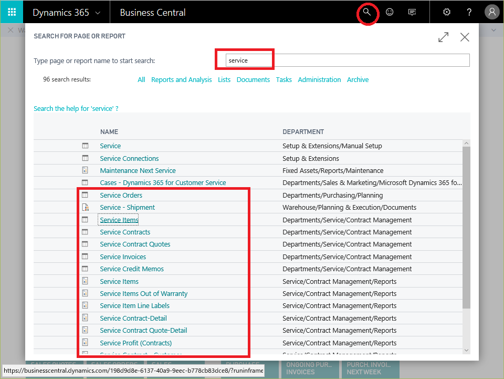Click the list icon beside Service row

(x=85, y=146)
